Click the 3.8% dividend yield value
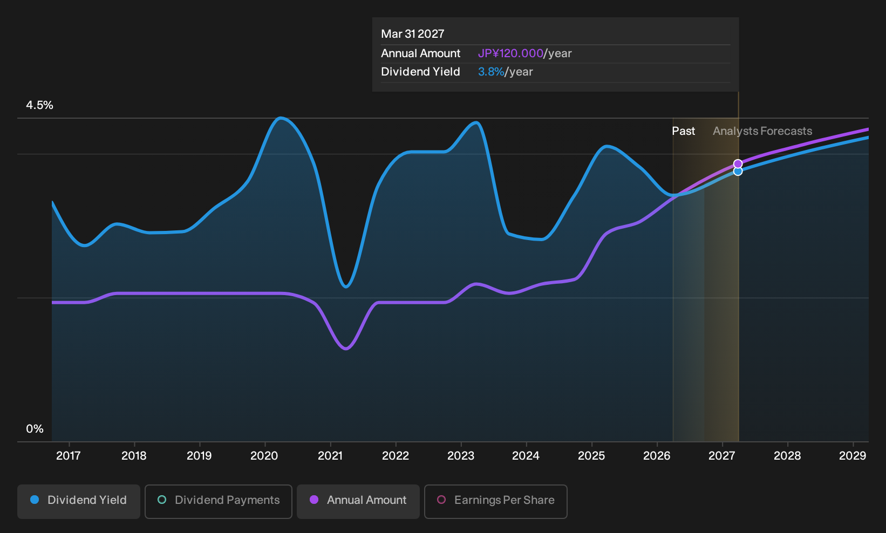The width and height of the screenshot is (886, 533). [491, 72]
